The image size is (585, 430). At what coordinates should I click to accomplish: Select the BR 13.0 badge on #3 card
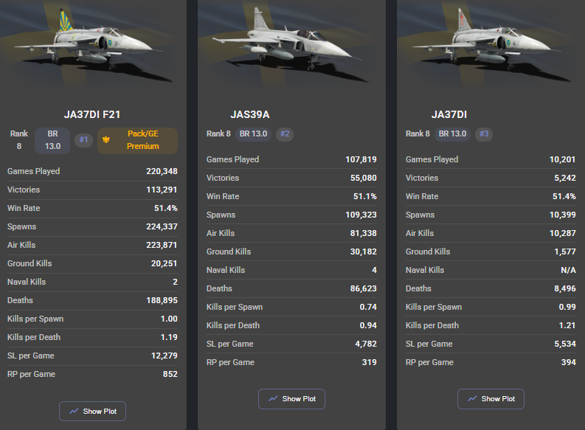click(x=453, y=133)
